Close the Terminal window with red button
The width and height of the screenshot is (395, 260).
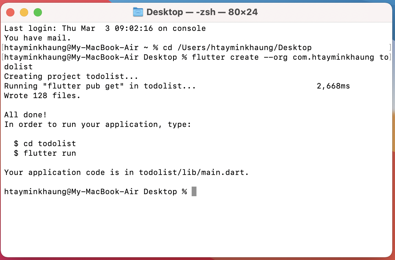pos(11,13)
